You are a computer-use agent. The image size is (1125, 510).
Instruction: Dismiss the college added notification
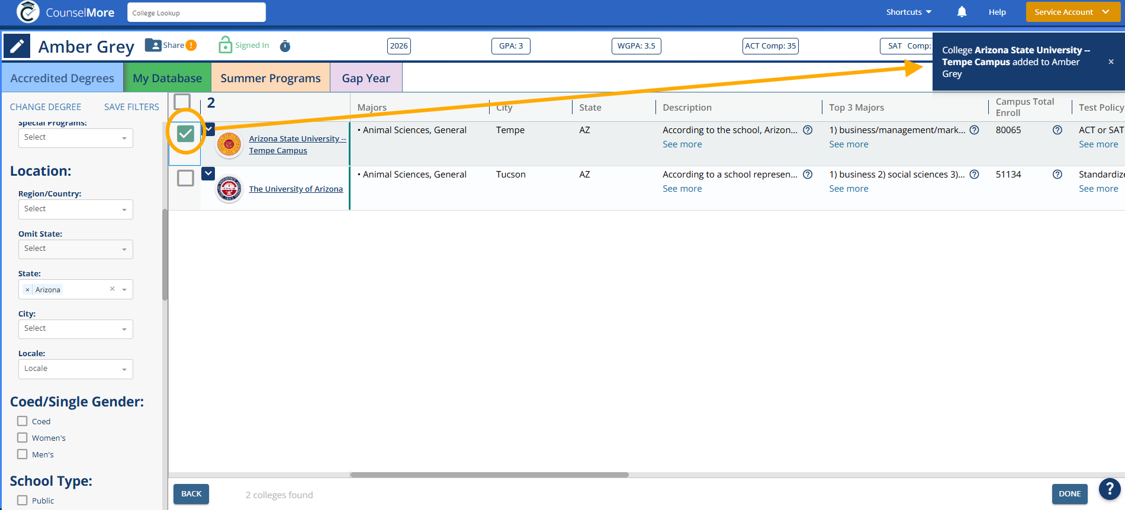(x=1111, y=62)
